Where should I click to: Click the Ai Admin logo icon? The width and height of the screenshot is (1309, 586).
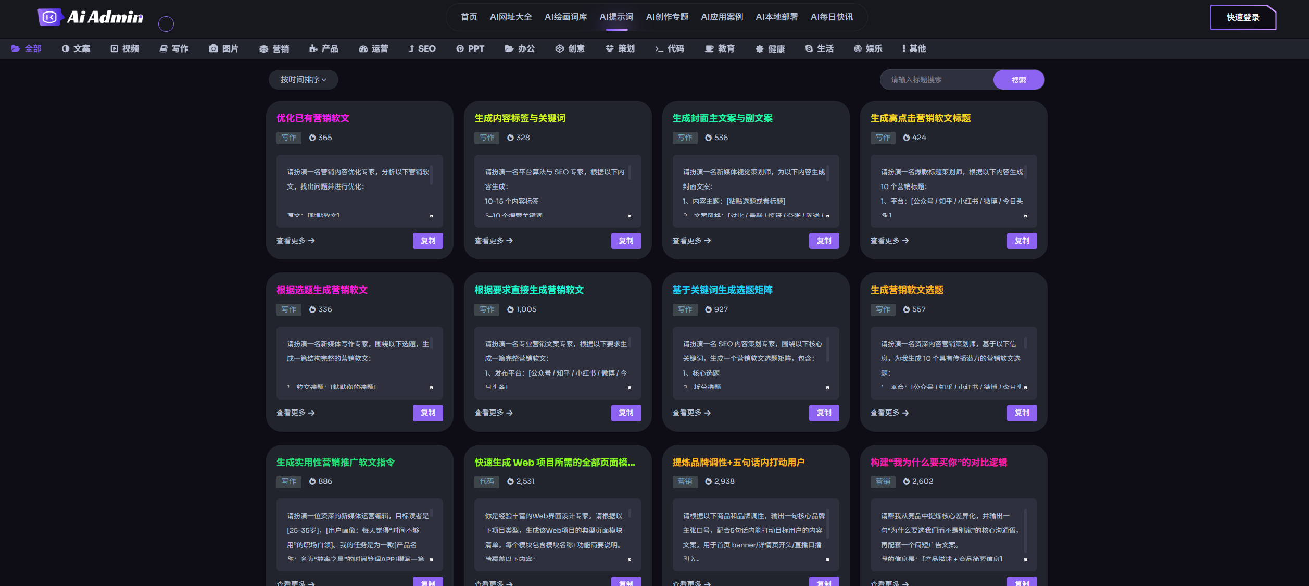(49, 17)
